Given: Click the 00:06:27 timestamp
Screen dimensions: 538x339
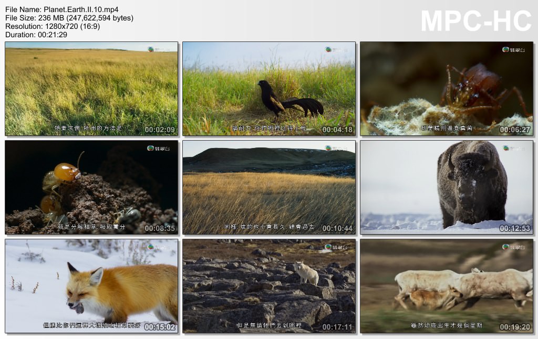Looking at the screenshot, I should [515, 130].
